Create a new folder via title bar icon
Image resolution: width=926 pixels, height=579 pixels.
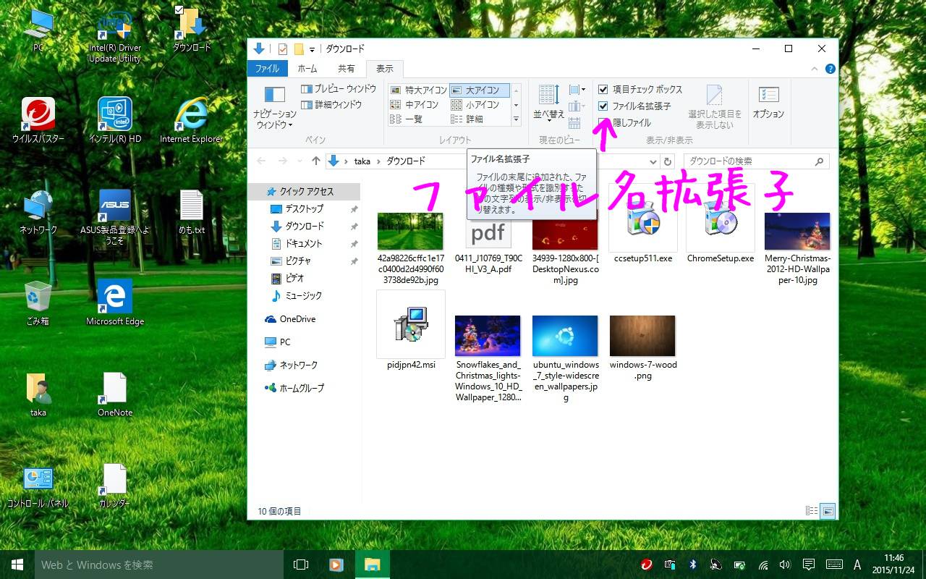click(x=298, y=49)
